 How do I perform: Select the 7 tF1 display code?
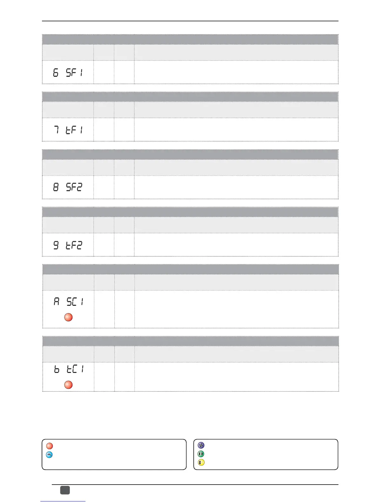(68, 130)
